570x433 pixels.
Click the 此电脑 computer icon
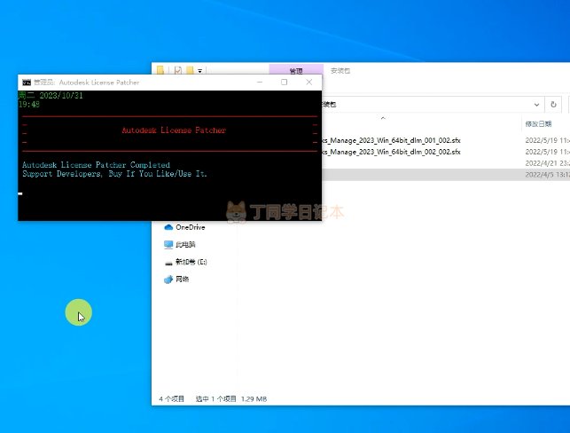click(168, 245)
